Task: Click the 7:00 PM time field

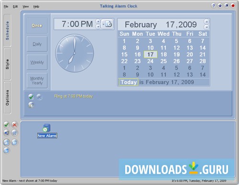Action: point(77,24)
